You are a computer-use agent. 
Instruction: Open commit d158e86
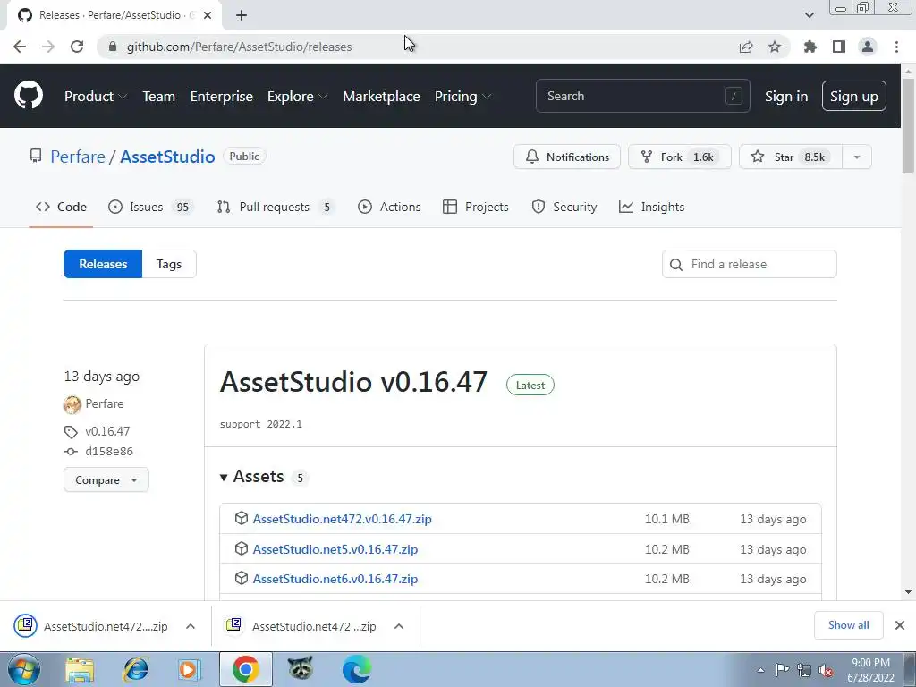pos(108,451)
